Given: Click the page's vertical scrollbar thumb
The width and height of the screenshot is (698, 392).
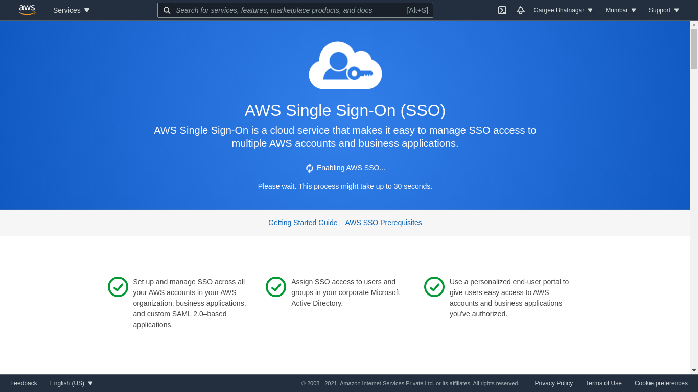Looking at the screenshot, I should (x=694, y=49).
